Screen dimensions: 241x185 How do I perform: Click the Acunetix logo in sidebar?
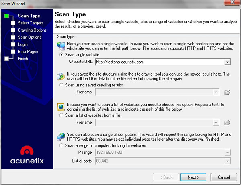pyautogui.click(x=26, y=155)
